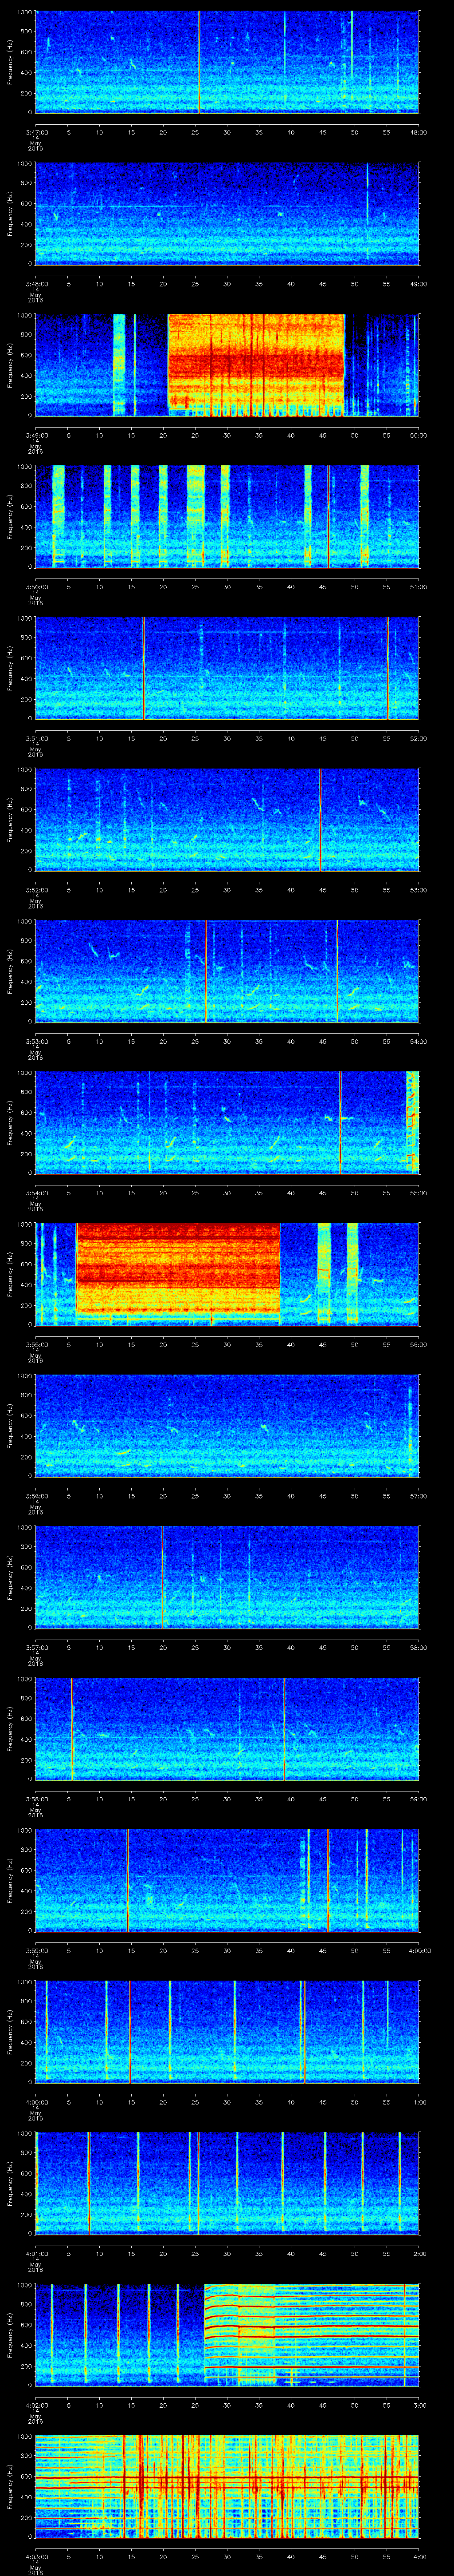Select the spectrogram panel starting at 4:03:00
The height and width of the screenshot is (2576, 454).
[x=227, y=2487]
